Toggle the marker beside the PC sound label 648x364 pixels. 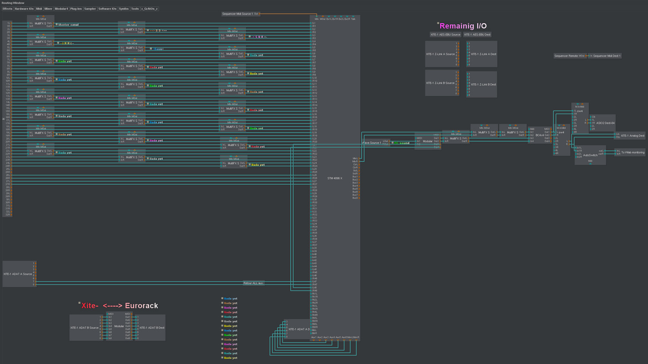pyautogui.click(x=393, y=143)
